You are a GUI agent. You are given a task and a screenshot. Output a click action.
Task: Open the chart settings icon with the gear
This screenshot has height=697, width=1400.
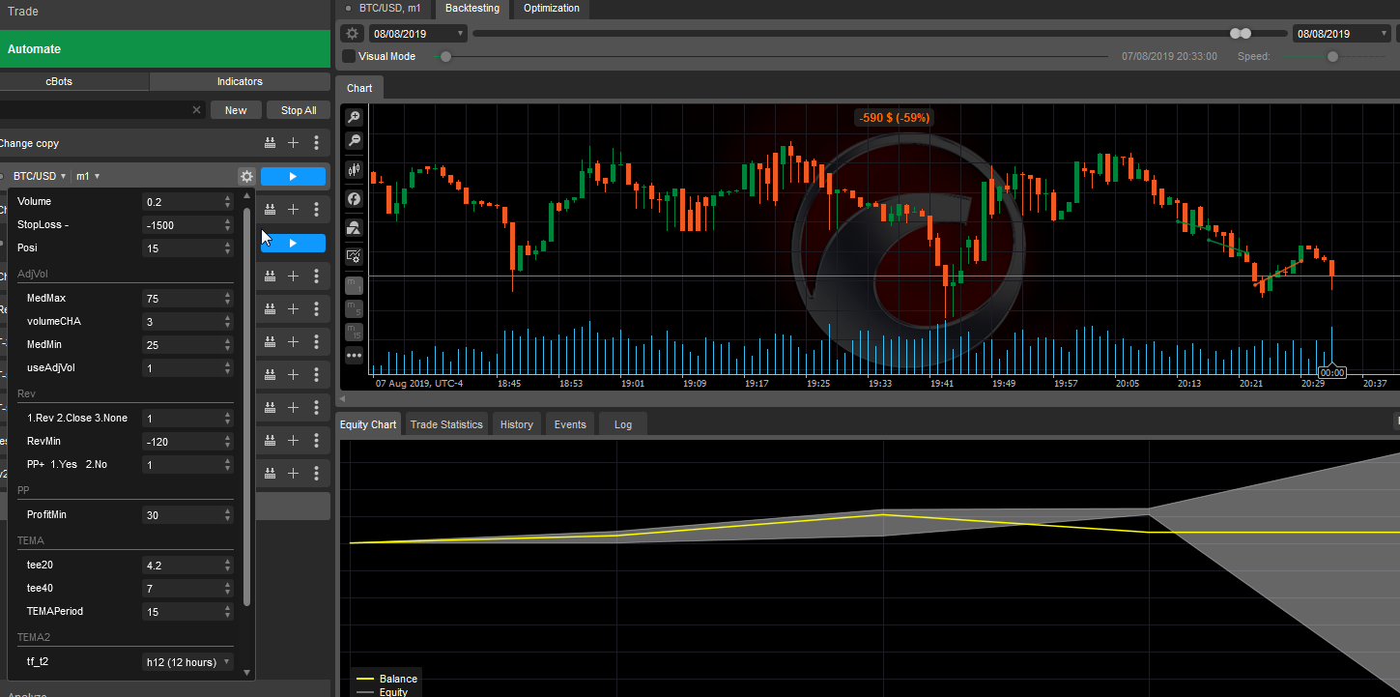(x=355, y=256)
